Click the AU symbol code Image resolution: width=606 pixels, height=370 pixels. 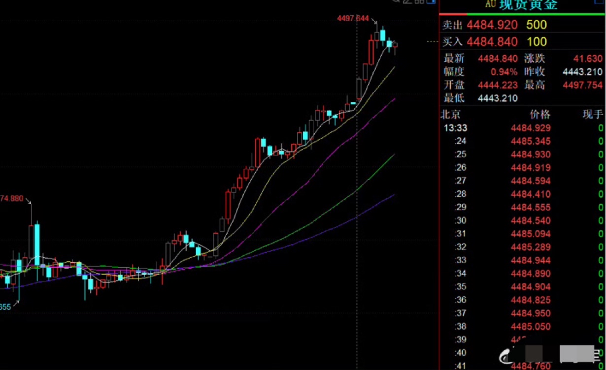click(490, 4)
